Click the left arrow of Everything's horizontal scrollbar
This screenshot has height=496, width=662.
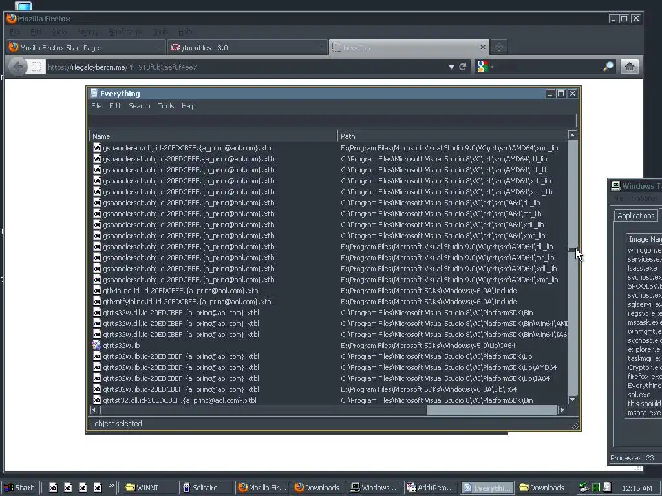point(94,409)
